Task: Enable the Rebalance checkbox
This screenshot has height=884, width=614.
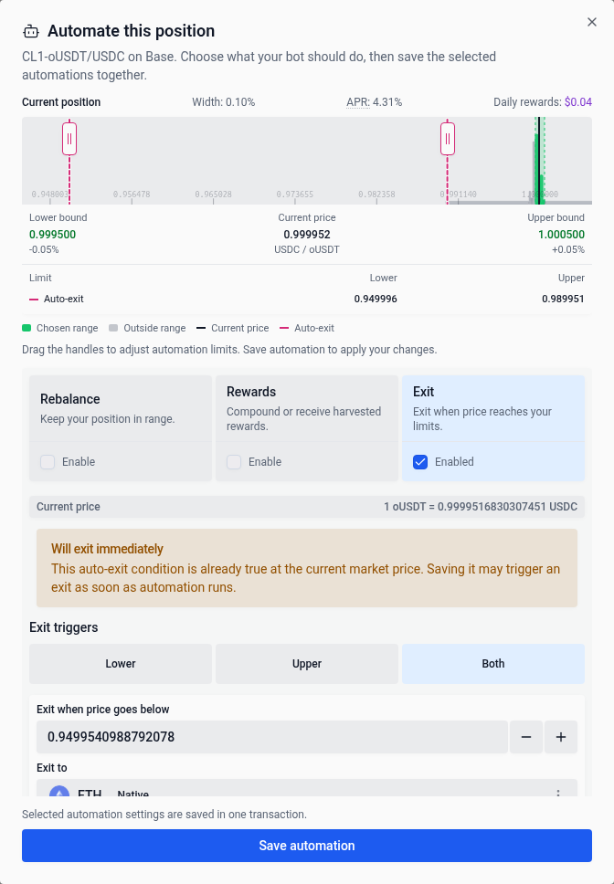Action: coord(48,462)
